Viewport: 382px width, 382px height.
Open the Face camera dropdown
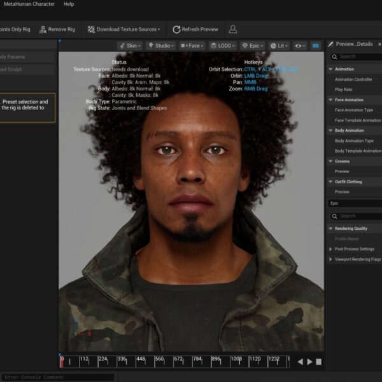point(192,46)
